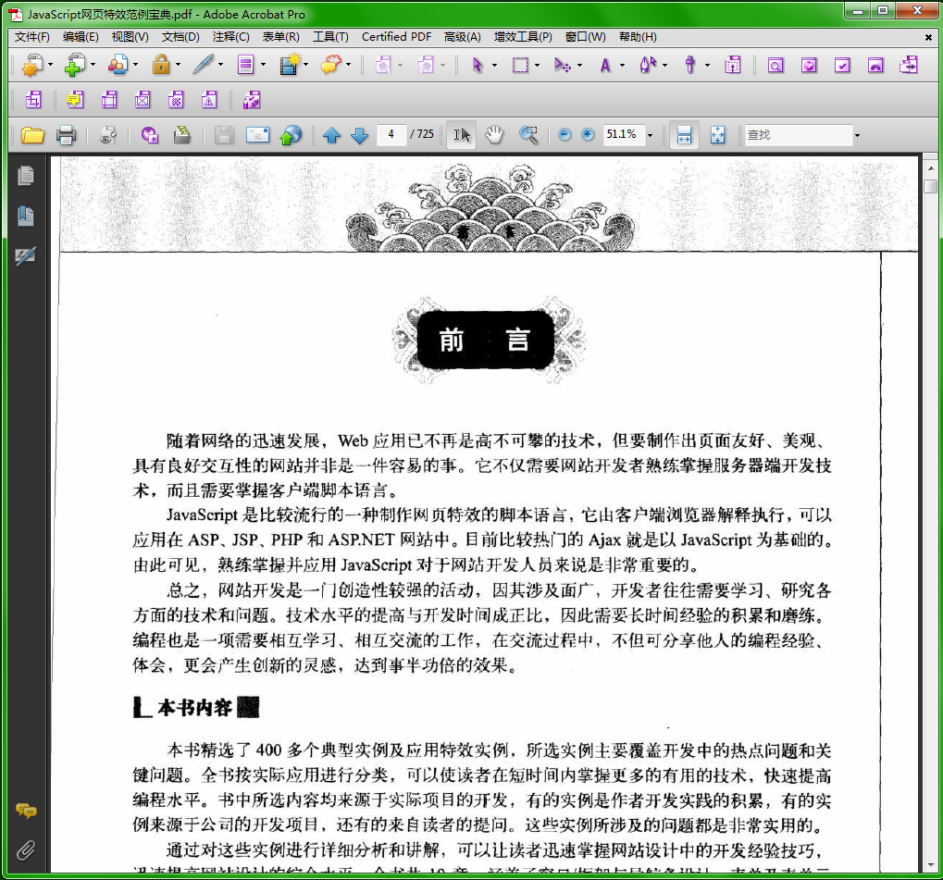The height and width of the screenshot is (880, 943).
Task: Zoom out with the minus button
Action: tap(565, 135)
